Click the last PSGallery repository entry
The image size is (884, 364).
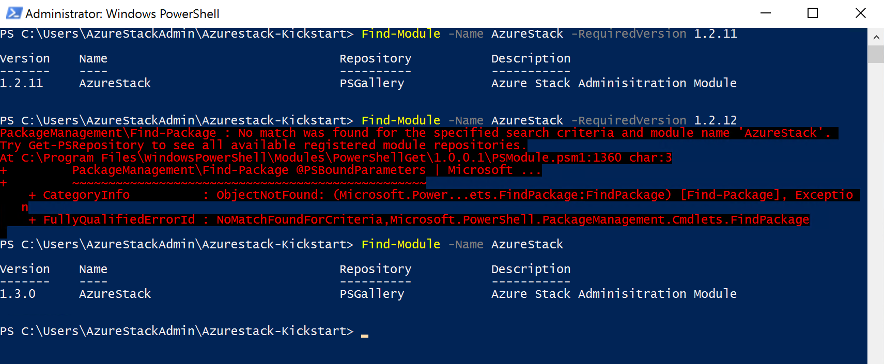(x=372, y=294)
